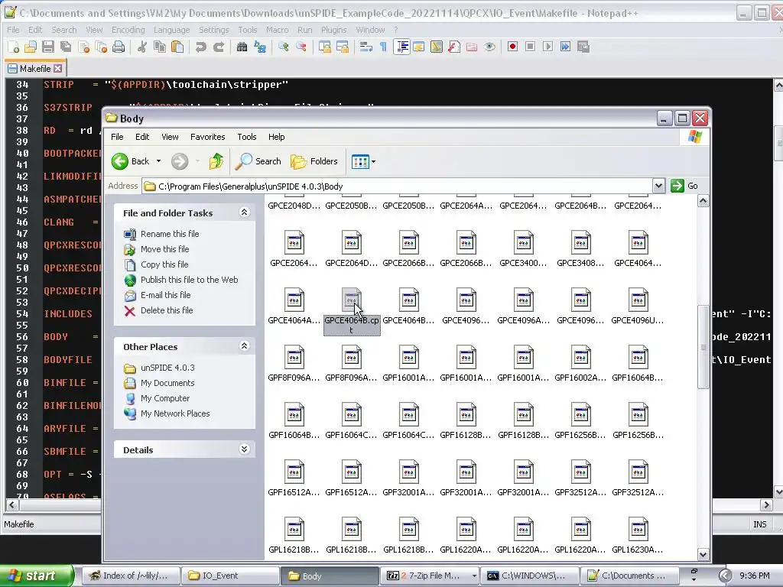Redo with the Notepad++ toolbar icon
This screenshot has height=587, width=783.
tap(218, 47)
